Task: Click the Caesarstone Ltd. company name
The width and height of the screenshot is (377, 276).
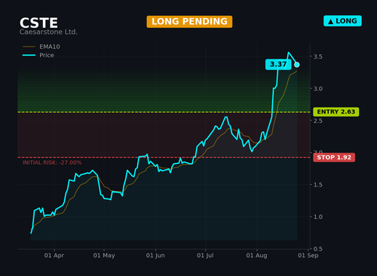Action: pos(48,32)
